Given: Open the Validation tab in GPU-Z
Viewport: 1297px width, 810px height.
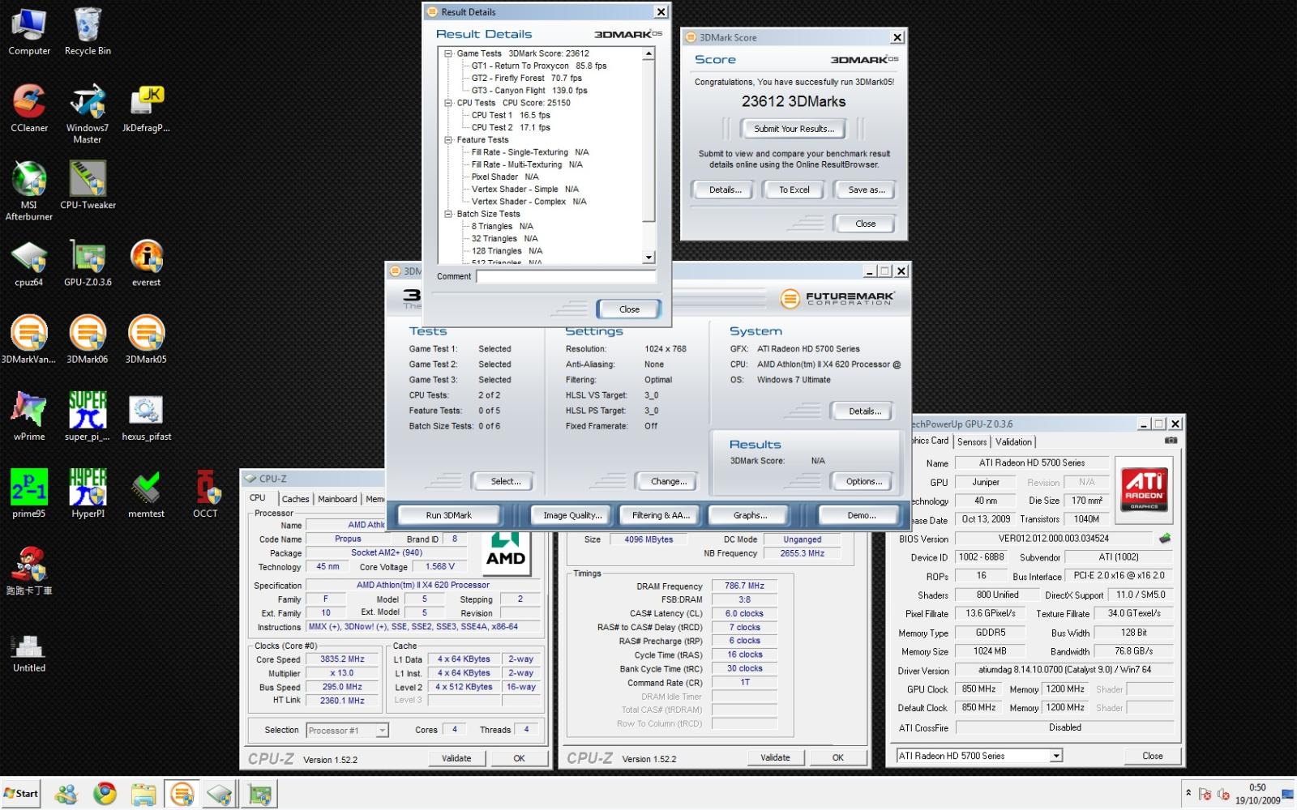Looking at the screenshot, I should [1013, 441].
